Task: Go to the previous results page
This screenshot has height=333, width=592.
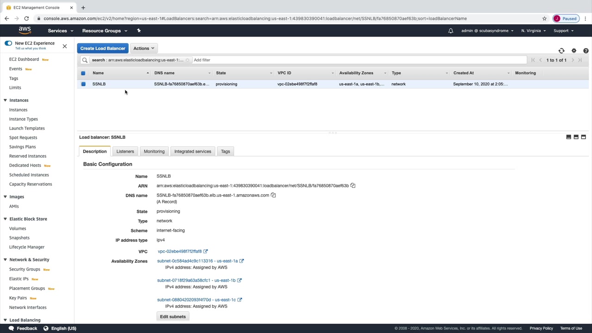Action: click(x=540, y=60)
